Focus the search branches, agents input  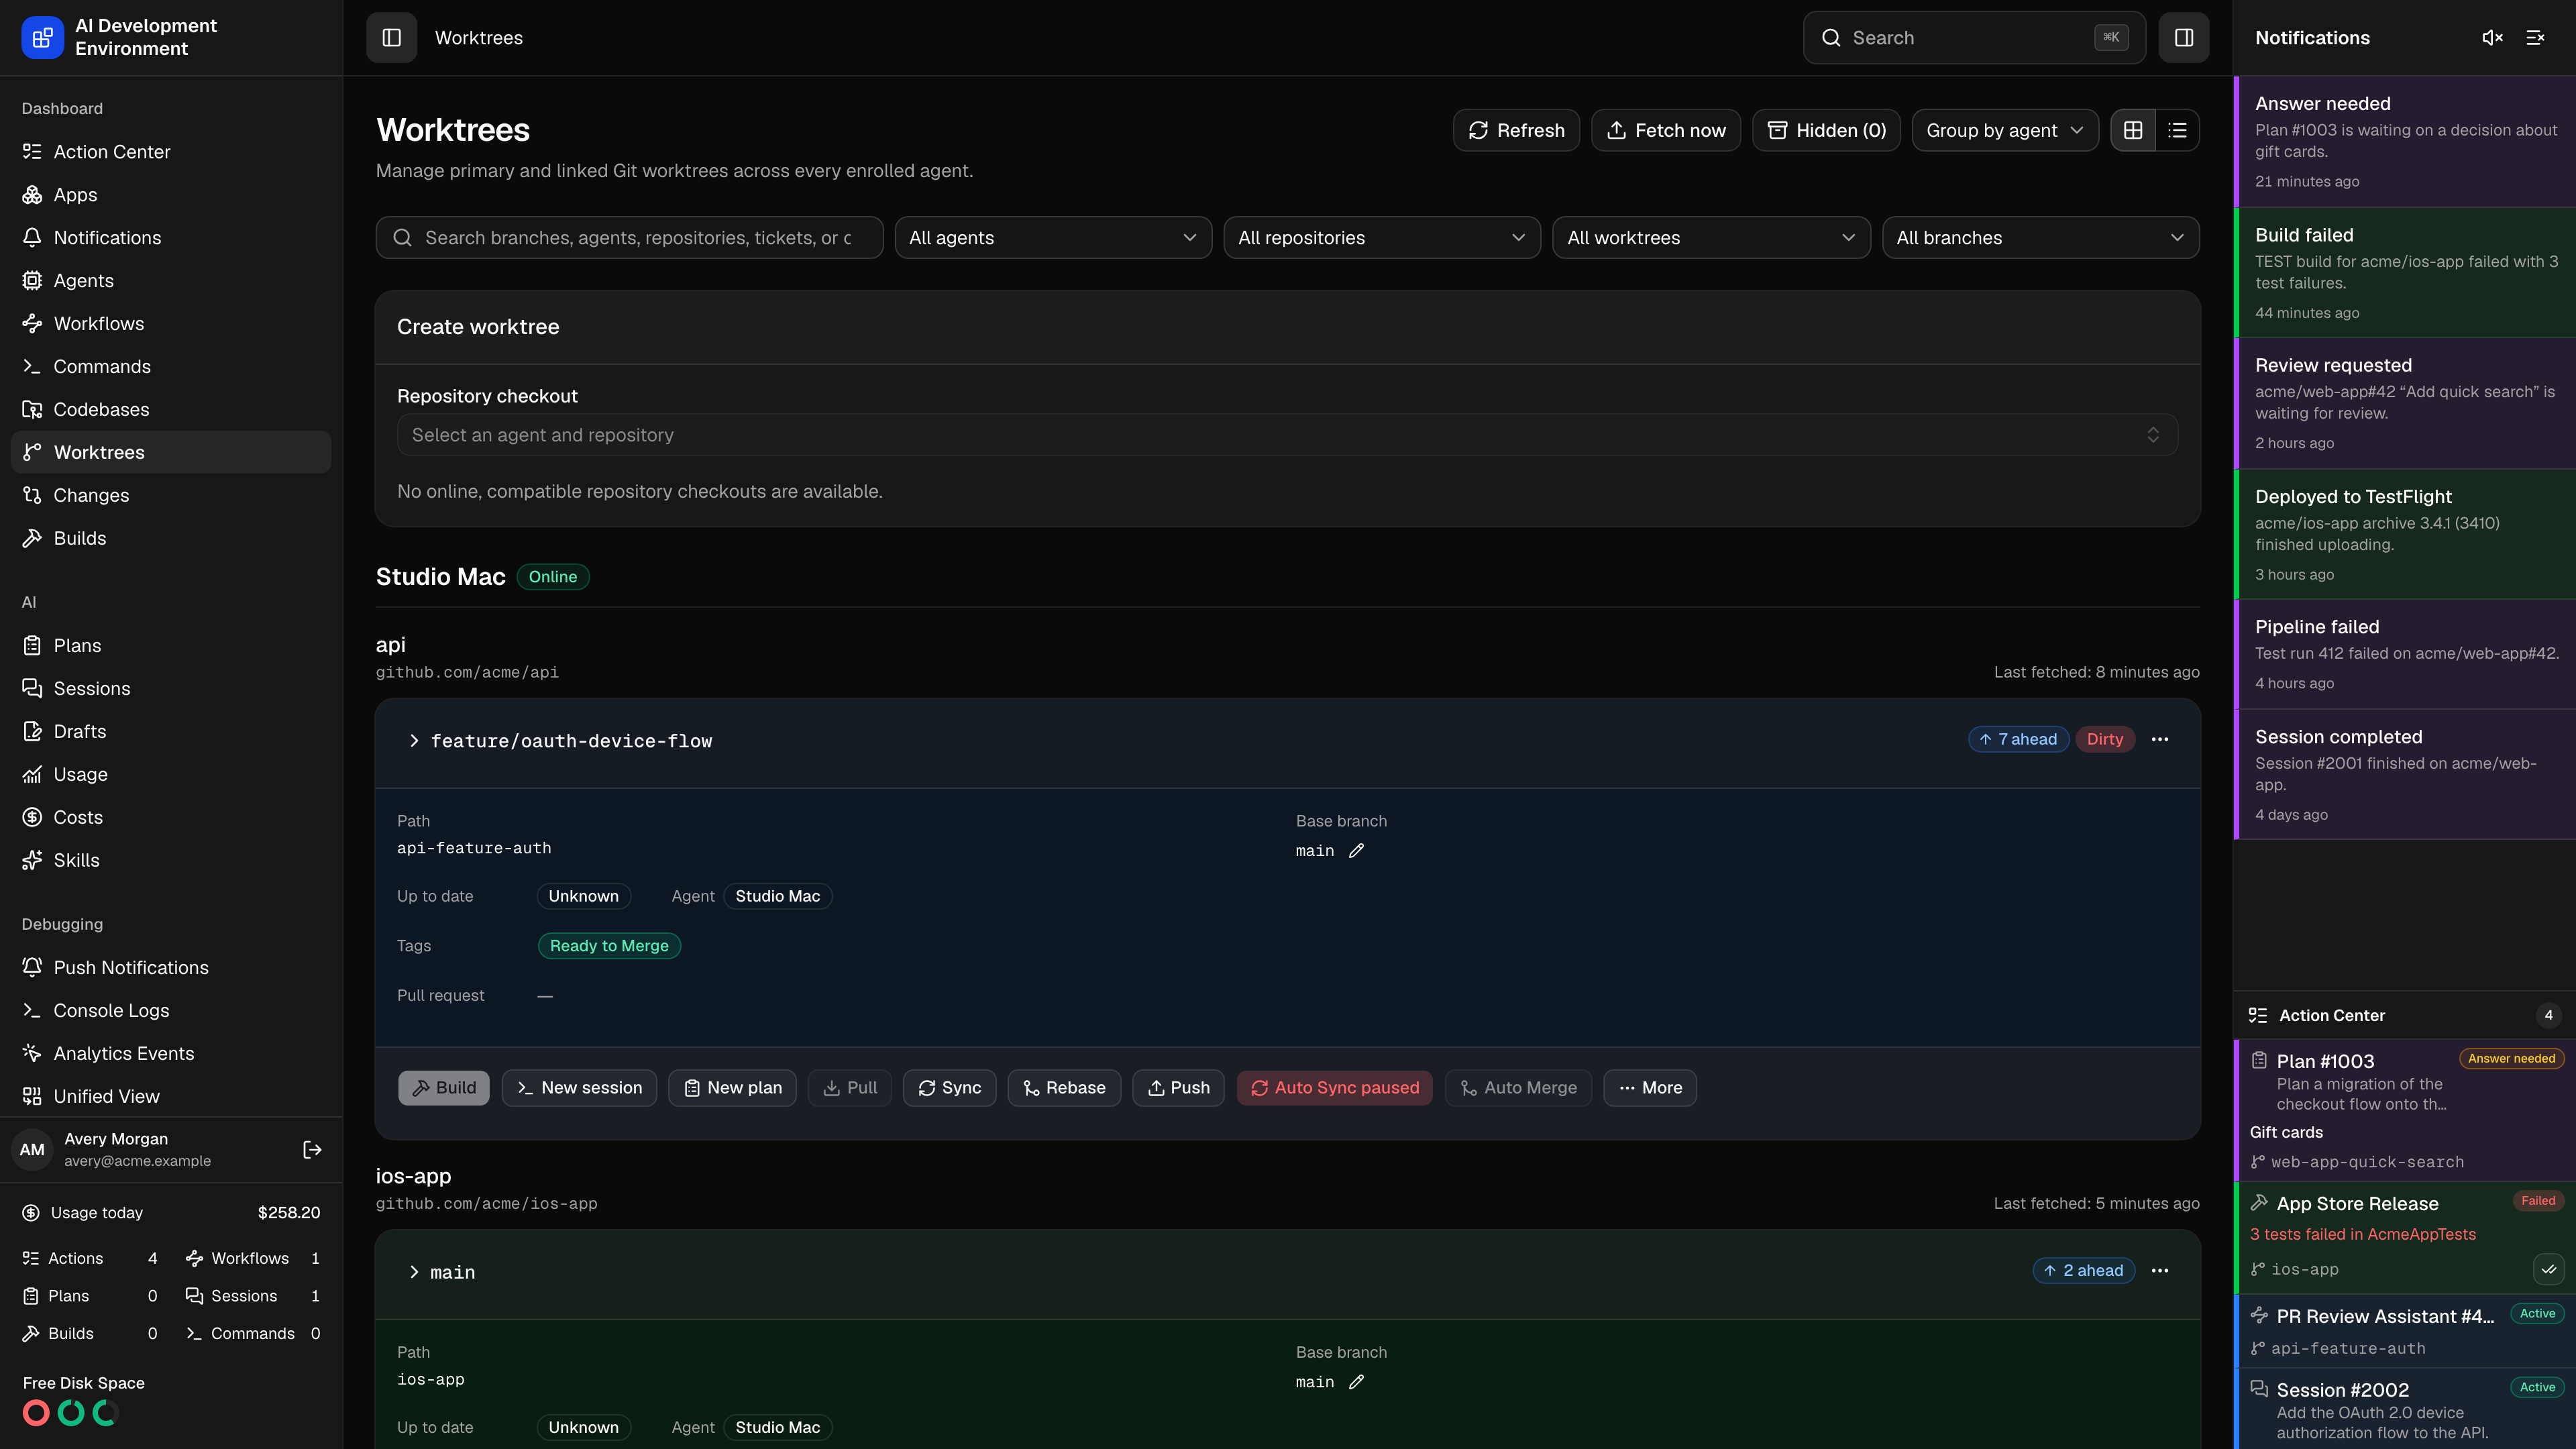pyautogui.click(x=629, y=238)
